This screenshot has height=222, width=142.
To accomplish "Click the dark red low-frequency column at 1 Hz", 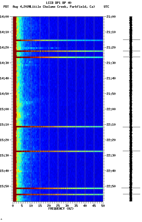I will pos(15,109).
